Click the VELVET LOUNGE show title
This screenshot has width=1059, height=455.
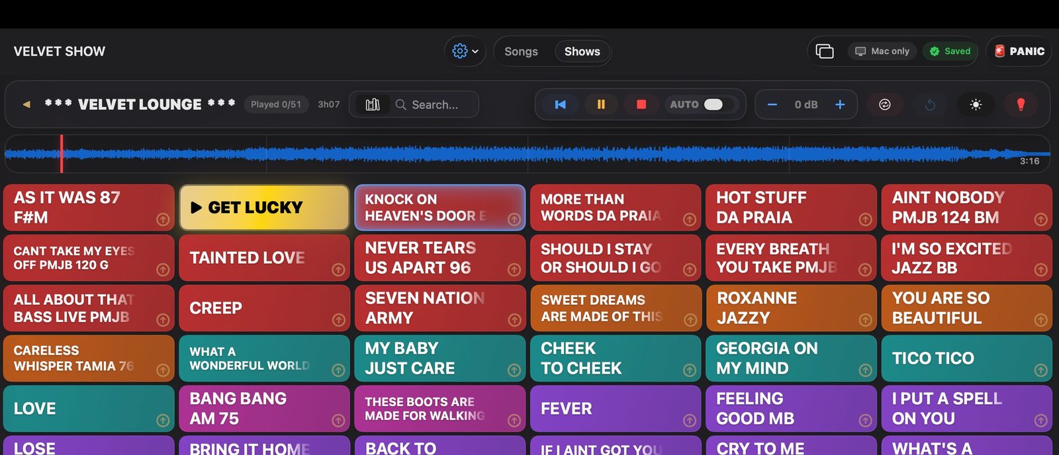pyautogui.click(x=140, y=104)
